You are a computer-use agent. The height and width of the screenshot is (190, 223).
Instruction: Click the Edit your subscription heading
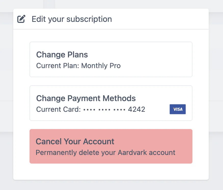(x=72, y=19)
